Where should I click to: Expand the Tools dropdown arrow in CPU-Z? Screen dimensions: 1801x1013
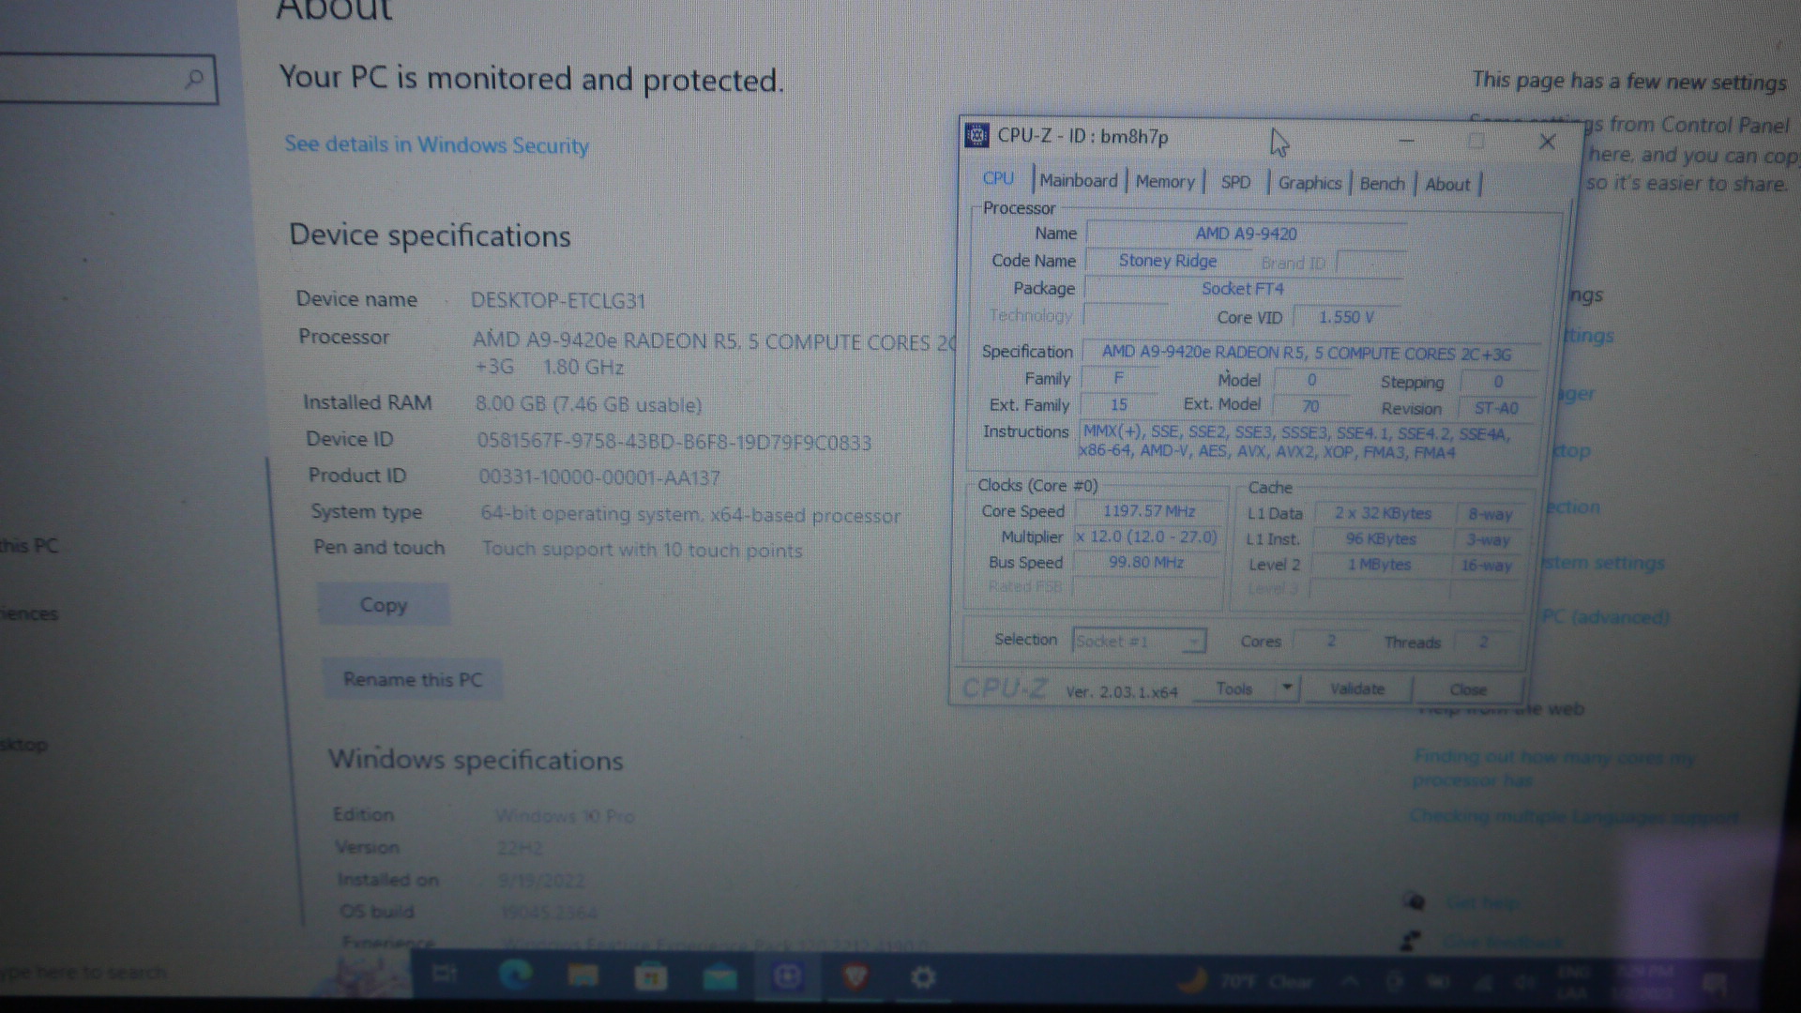pyautogui.click(x=1288, y=688)
